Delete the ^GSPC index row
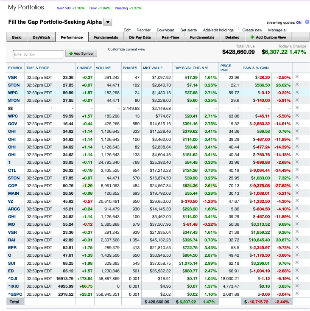The image size is (310, 311). tap(297, 294)
